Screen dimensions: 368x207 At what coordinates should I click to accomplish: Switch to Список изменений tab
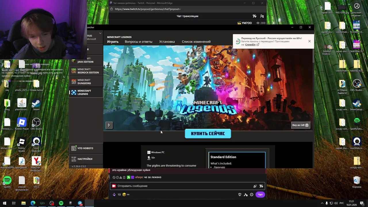pyautogui.click(x=196, y=42)
